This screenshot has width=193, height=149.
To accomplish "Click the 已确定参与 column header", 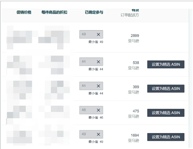I will [94, 12].
